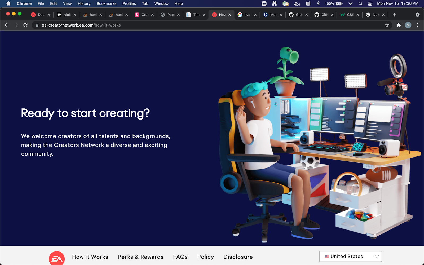Click the browser forward arrow

pyautogui.click(x=16, y=25)
